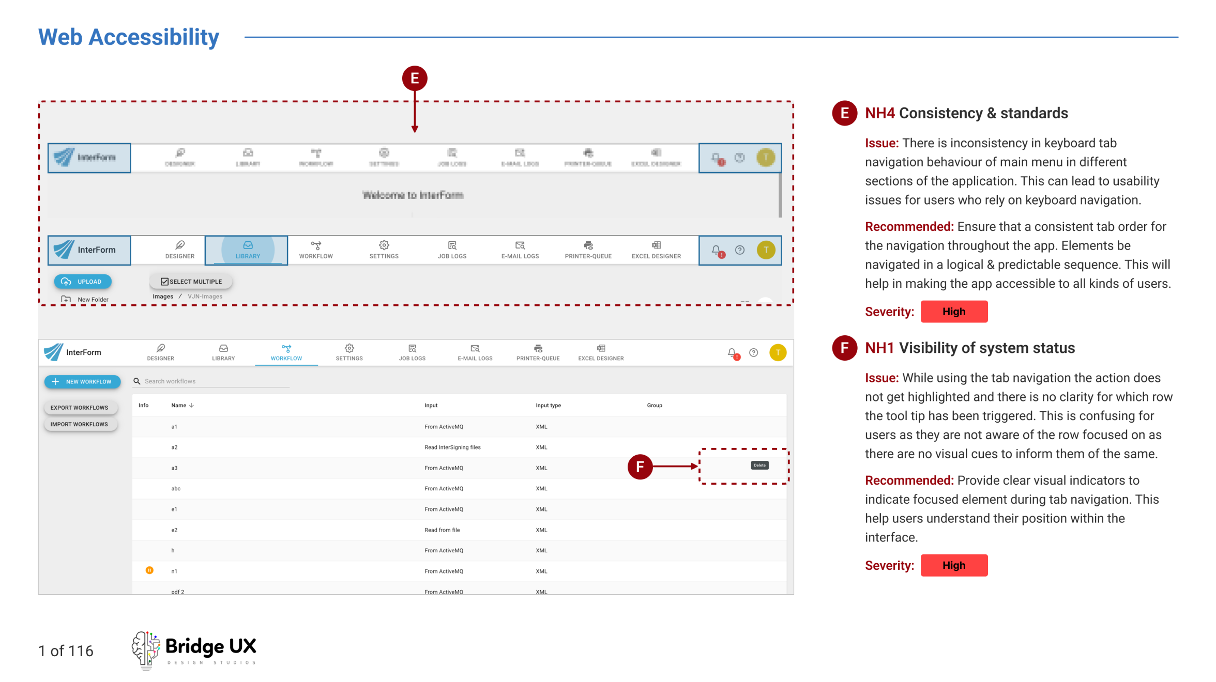
Task: Open user avatar T in middle Library screenshot
Action: pyautogui.click(x=766, y=250)
